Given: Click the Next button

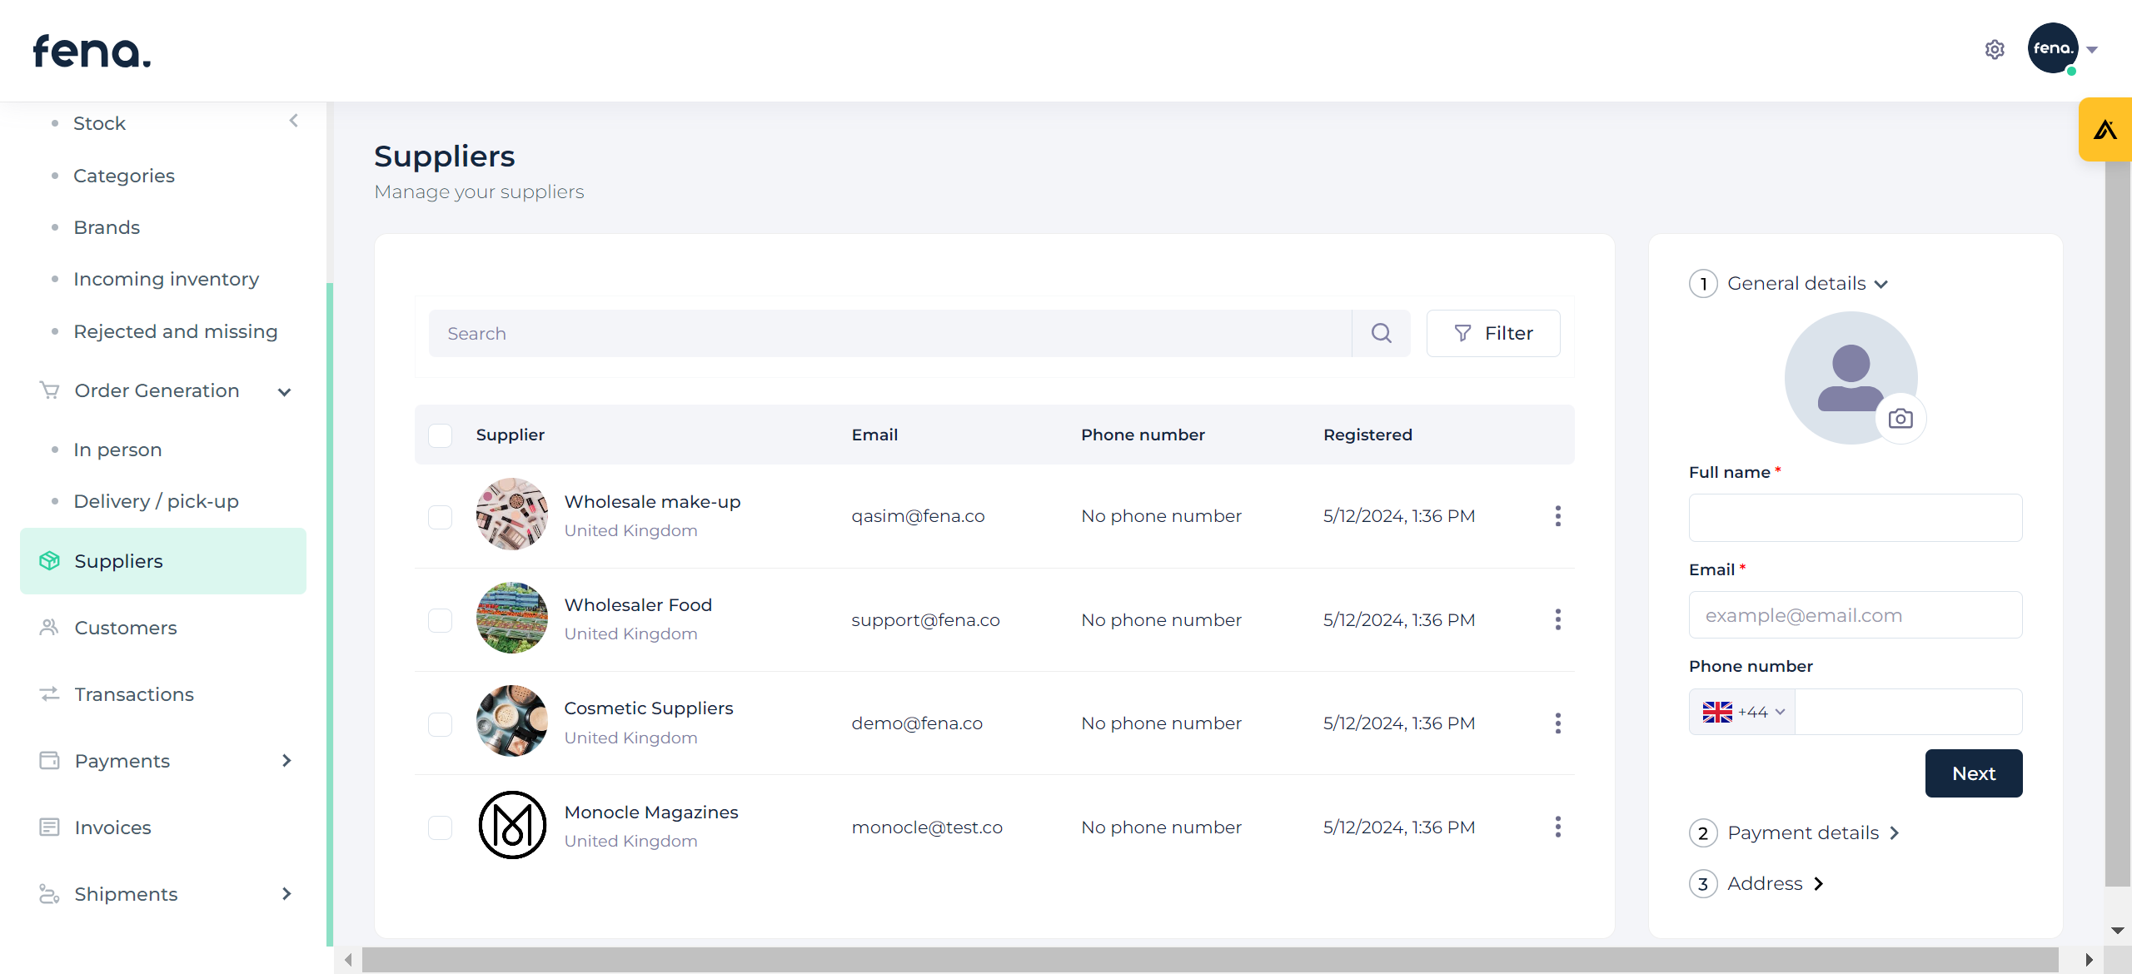Looking at the screenshot, I should tap(1973, 773).
